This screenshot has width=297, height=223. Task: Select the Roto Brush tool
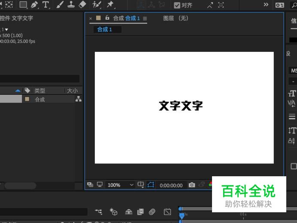pos(97,5)
